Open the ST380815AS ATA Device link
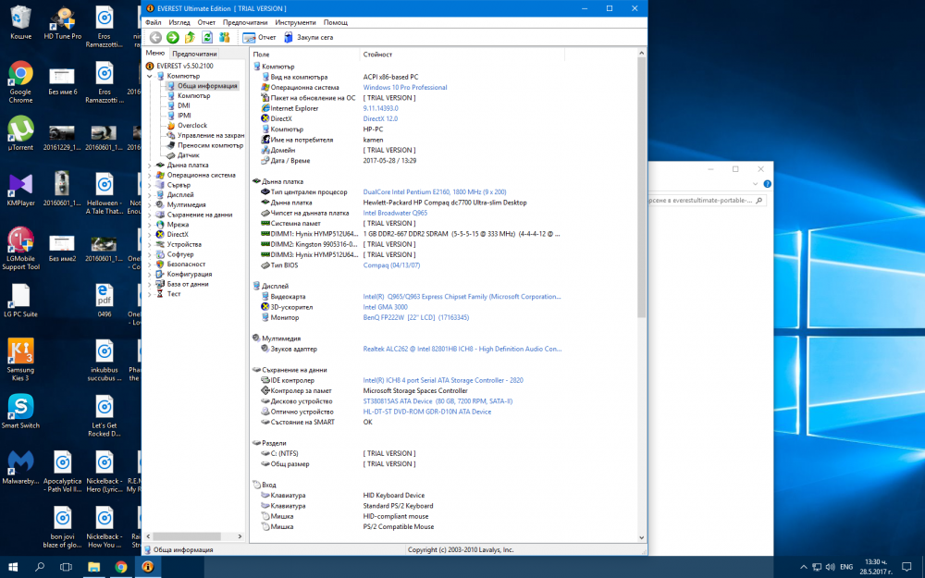Screen dimensions: 925x578 [438, 401]
